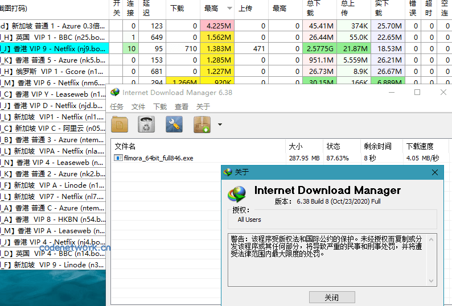Select server row 新加坡 VIP1 - Netflix
Viewport: 452px width, 306px height.
click(x=53, y=117)
